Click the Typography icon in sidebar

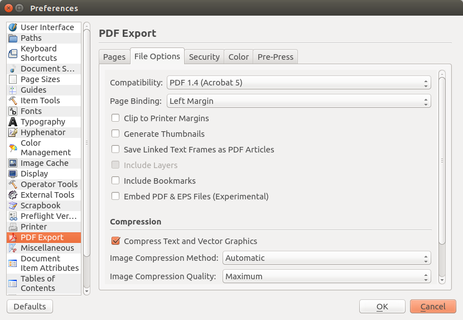(13, 122)
